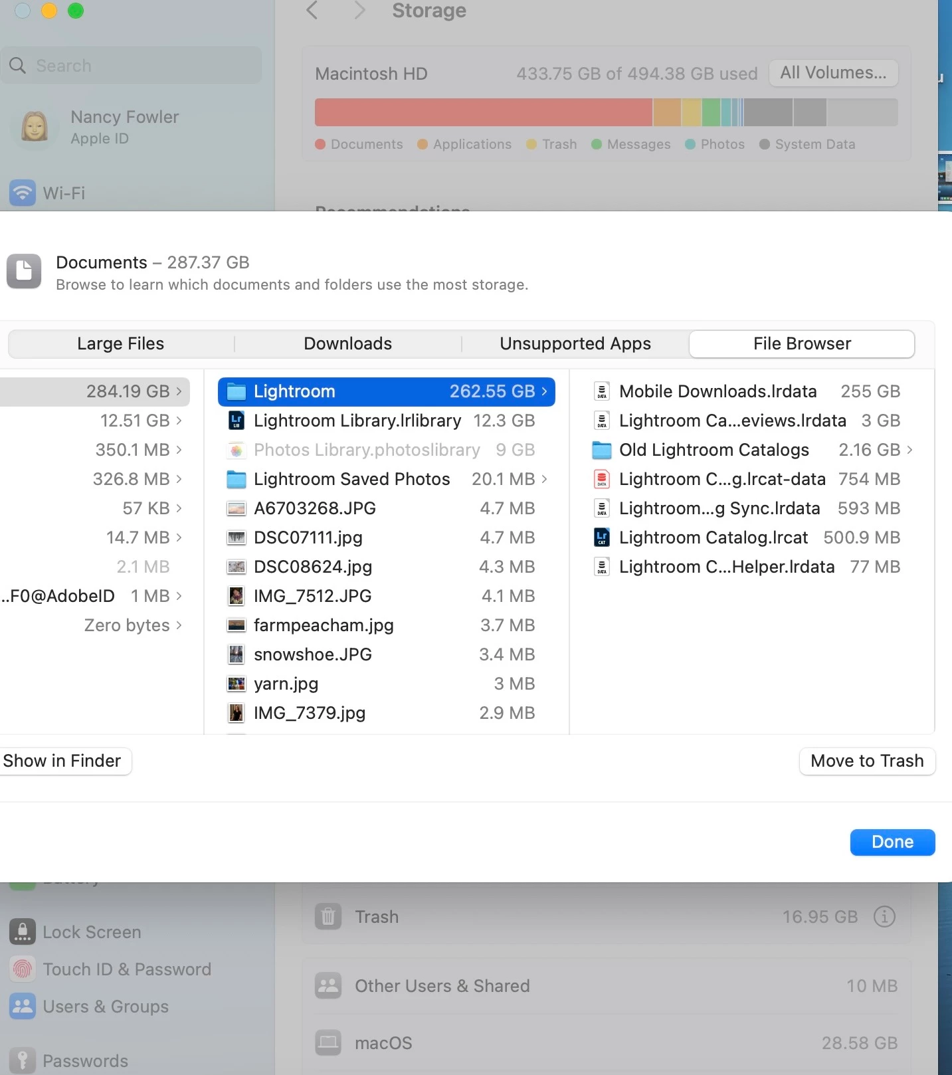Expand the 14.7 MB folder chevron
952x1075 pixels.
pyautogui.click(x=179, y=537)
